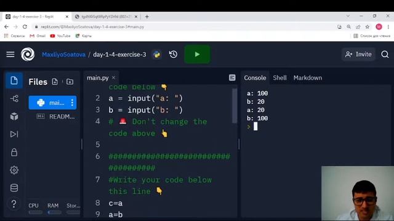The image size is (394, 221).
Task: Click the console prompt cursor
Action: point(255,126)
